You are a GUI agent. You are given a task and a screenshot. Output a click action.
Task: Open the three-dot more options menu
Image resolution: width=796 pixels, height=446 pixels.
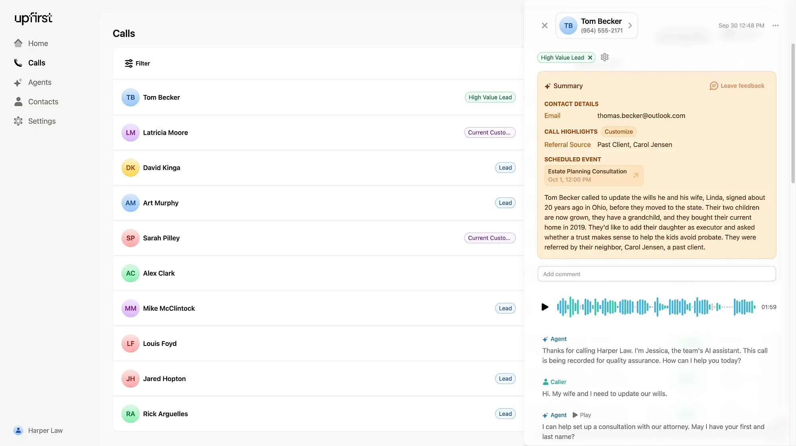(775, 25)
